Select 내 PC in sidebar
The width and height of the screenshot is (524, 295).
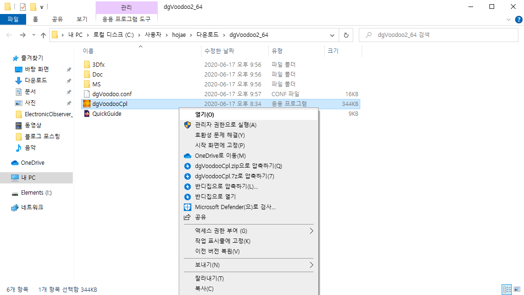[36, 177]
